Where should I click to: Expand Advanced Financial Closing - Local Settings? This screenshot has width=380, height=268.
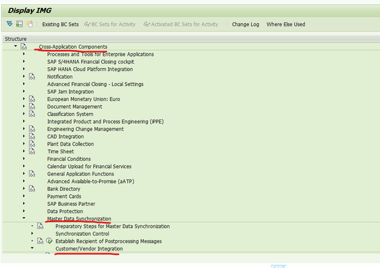(24, 84)
